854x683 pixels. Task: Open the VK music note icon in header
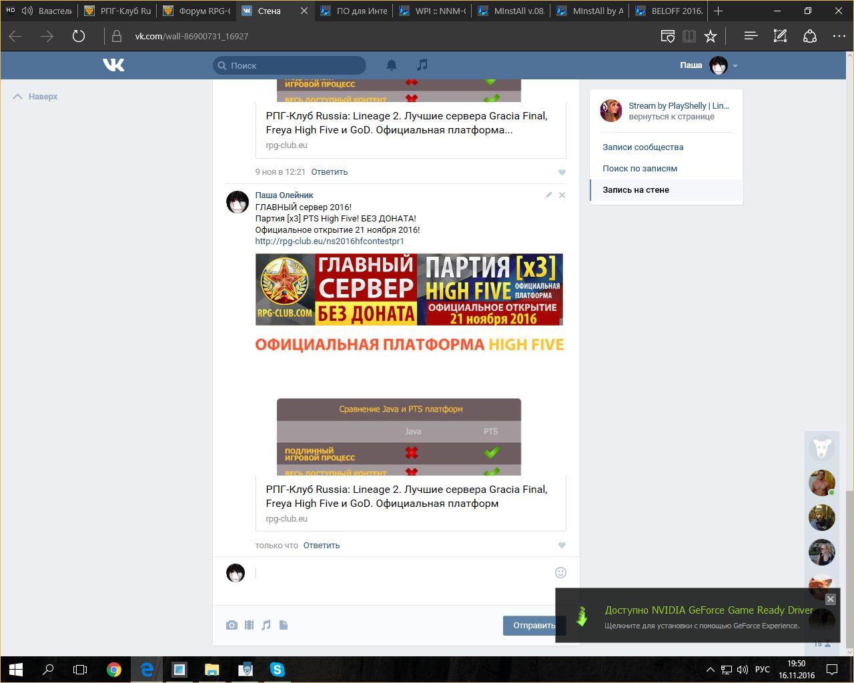click(422, 65)
